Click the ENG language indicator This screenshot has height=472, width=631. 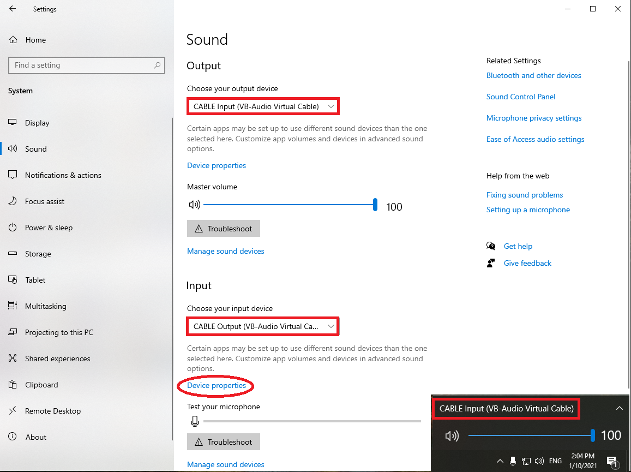coord(555,461)
